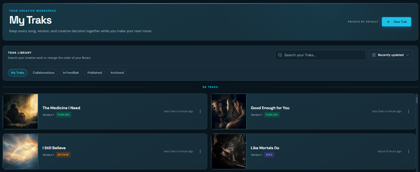Viewport: 420px width, 172px height.
Task: Open the Recently updated sort dropdown
Action: pyautogui.click(x=391, y=55)
